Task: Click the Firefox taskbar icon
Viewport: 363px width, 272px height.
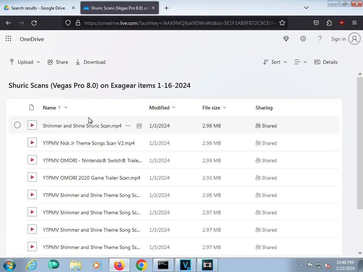Action: (119, 265)
